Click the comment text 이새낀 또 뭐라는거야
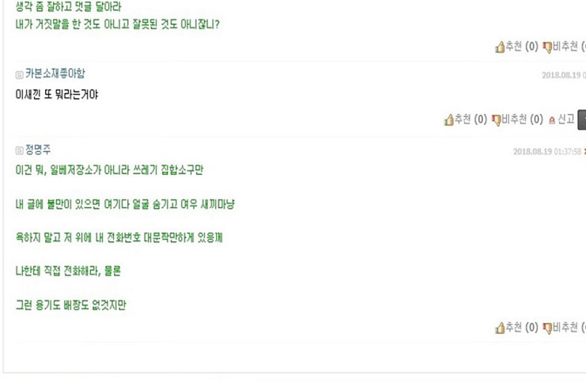Image resolution: width=586 pixels, height=382 pixels. pos(57,94)
